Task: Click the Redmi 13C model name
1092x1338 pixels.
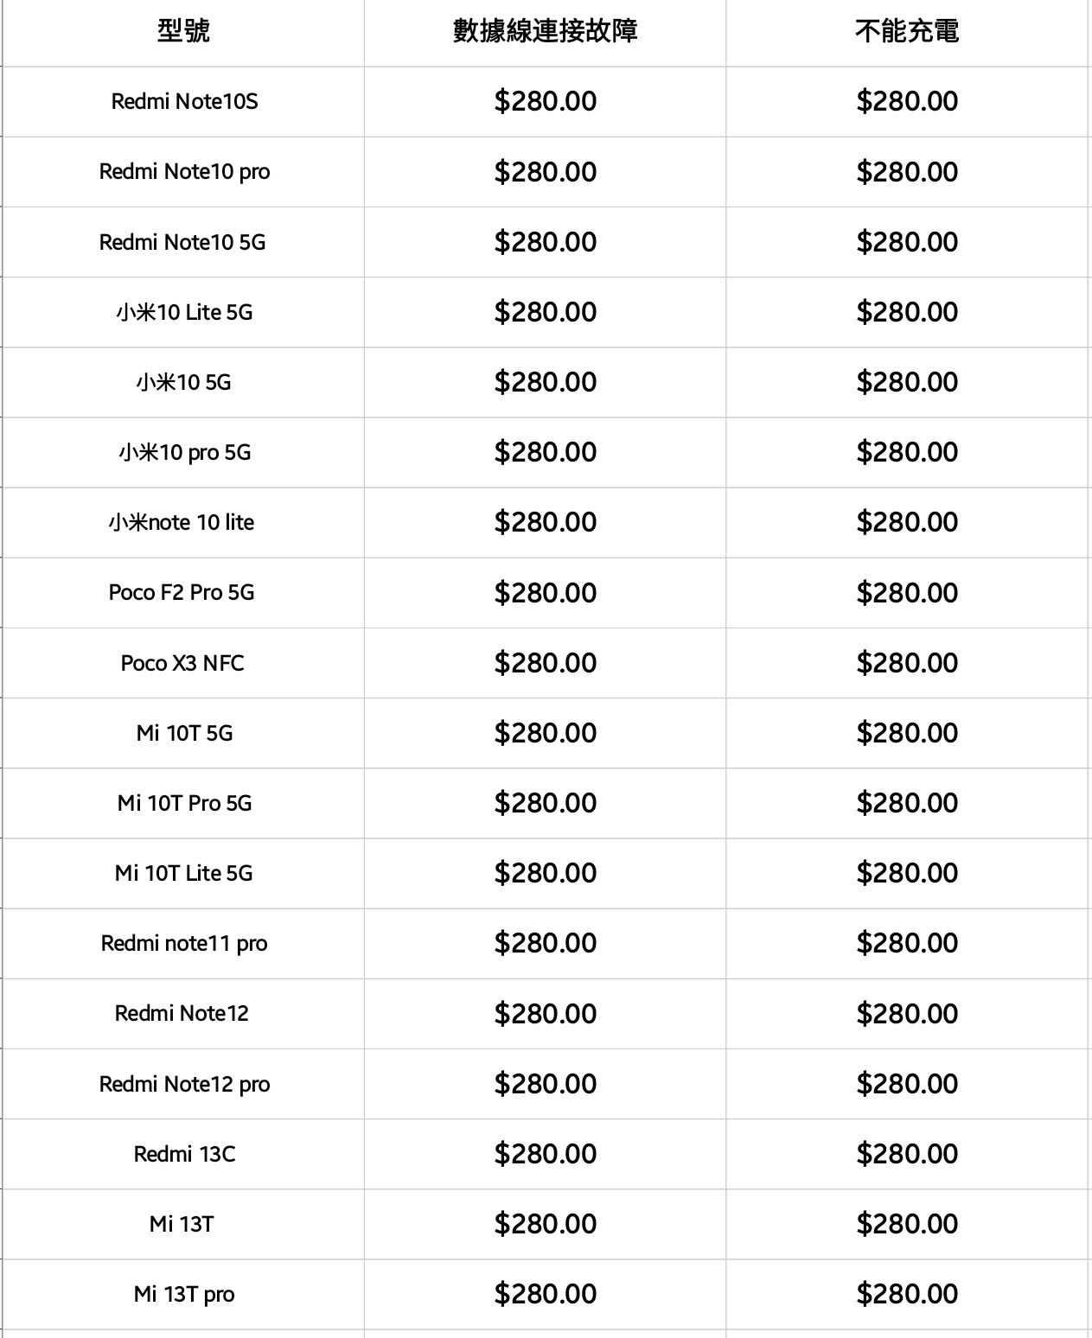Action: click(184, 1154)
